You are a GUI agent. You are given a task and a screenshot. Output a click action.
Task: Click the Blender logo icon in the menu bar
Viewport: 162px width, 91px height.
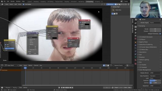click(x=2, y=2)
